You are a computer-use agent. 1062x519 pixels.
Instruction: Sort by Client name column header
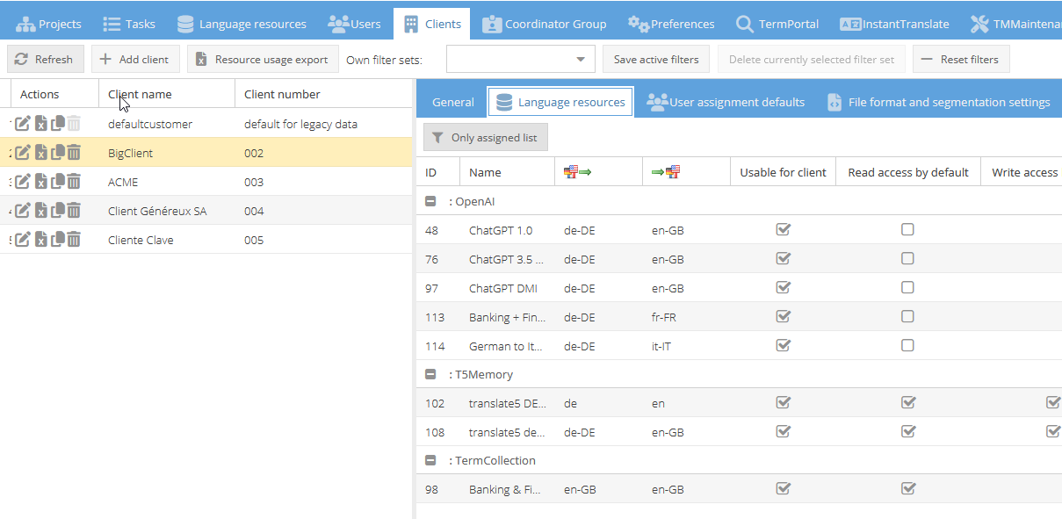pos(167,94)
